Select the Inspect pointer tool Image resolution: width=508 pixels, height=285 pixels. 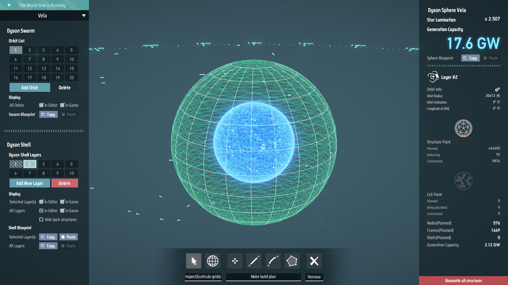point(193,261)
